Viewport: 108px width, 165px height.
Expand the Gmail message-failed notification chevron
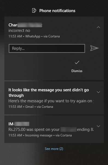point(98,92)
